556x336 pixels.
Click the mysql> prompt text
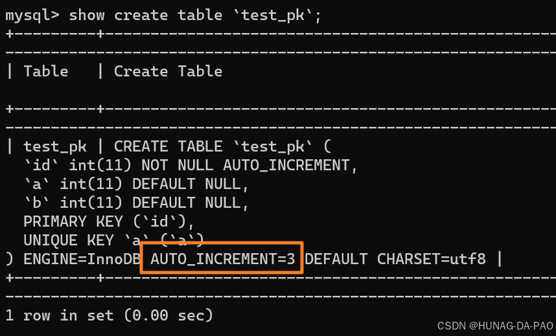click(32, 16)
